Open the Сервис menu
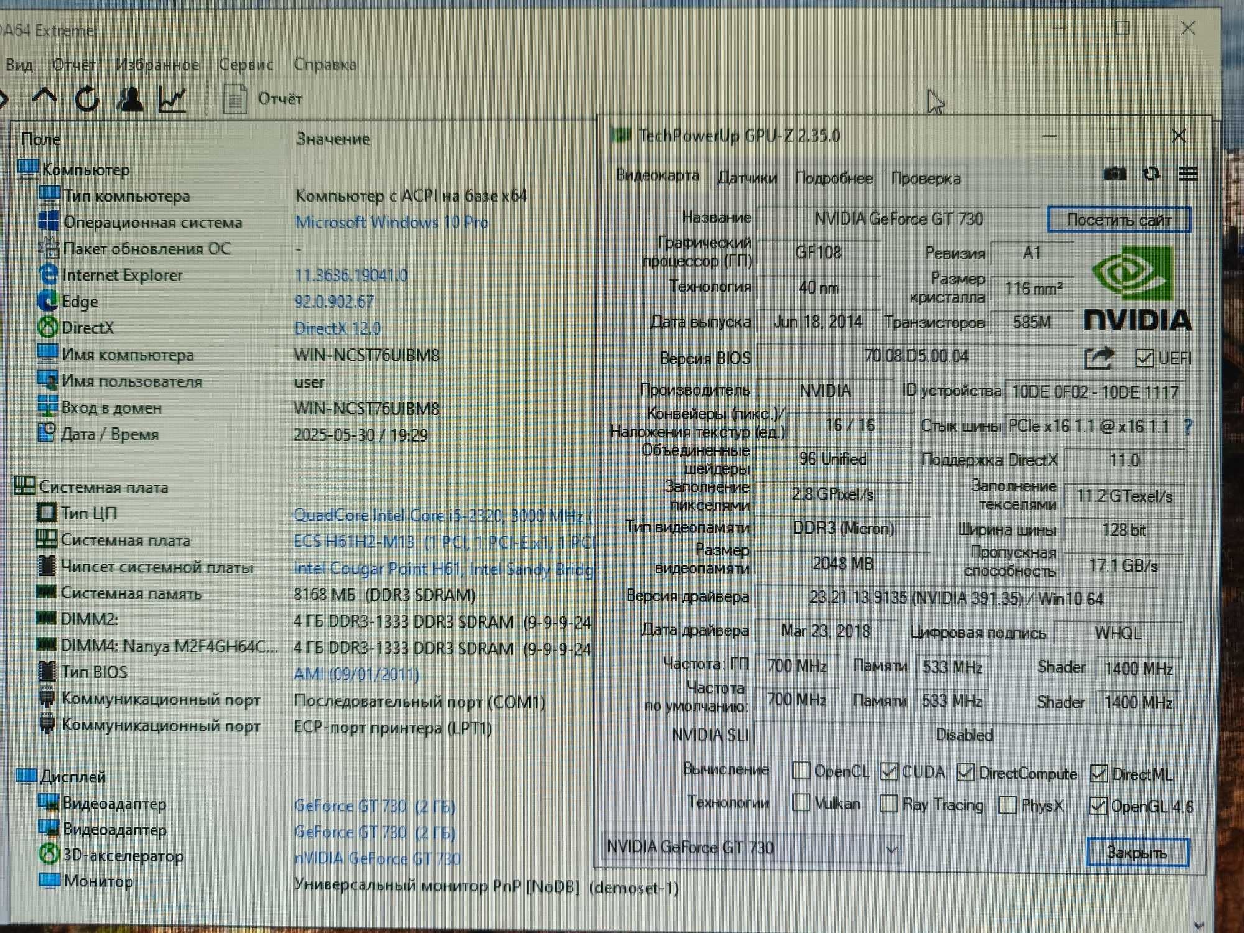The height and width of the screenshot is (933, 1244). (x=246, y=64)
